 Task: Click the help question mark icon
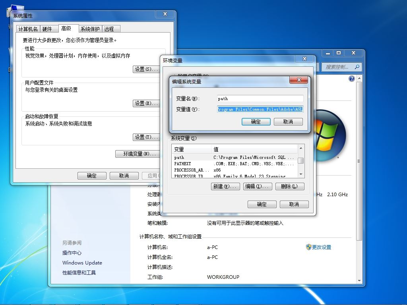click(351, 79)
